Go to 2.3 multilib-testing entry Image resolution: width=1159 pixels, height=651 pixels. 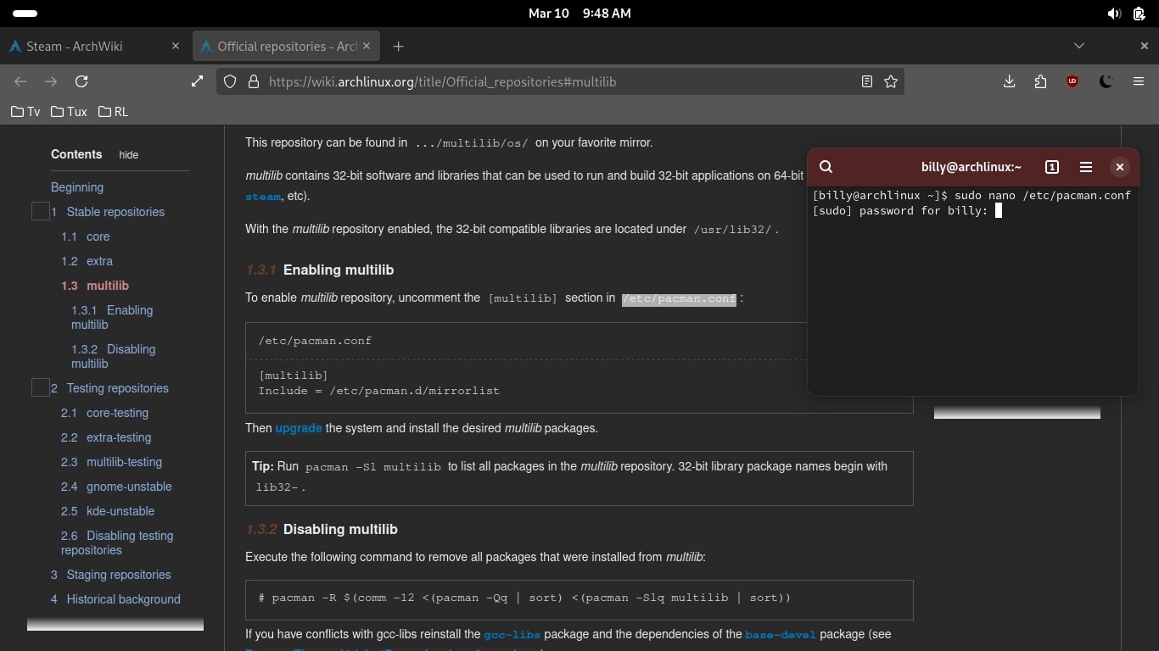(x=111, y=462)
